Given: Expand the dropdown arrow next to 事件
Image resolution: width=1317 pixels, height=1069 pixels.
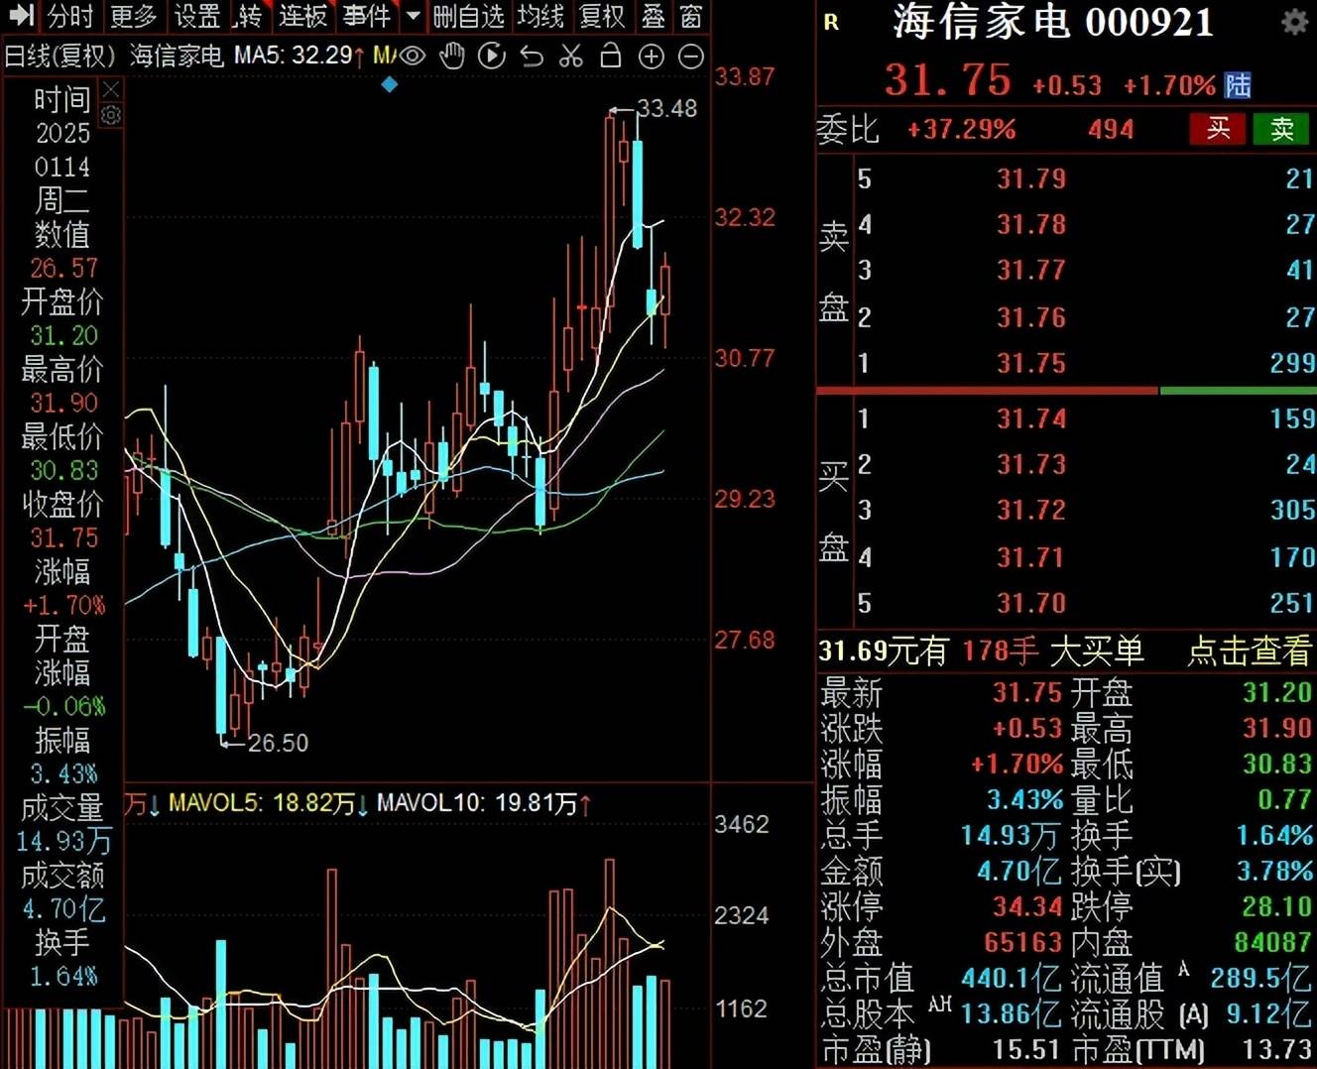Looking at the screenshot, I should pyautogui.click(x=414, y=16).
